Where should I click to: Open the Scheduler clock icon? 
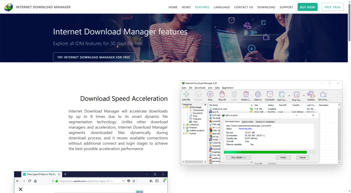pyautogui.click(x=270, y=96)
